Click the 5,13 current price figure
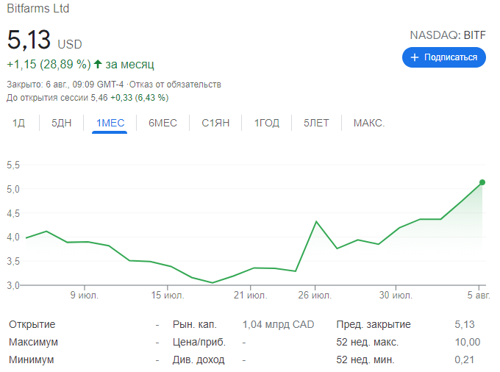Screen dimensions: 500x372 click(x=29, y=40)
